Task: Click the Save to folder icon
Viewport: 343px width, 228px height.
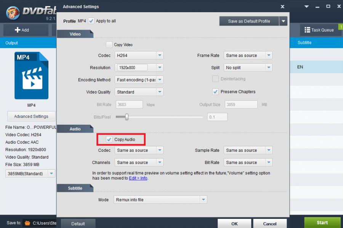Action: 27,223
